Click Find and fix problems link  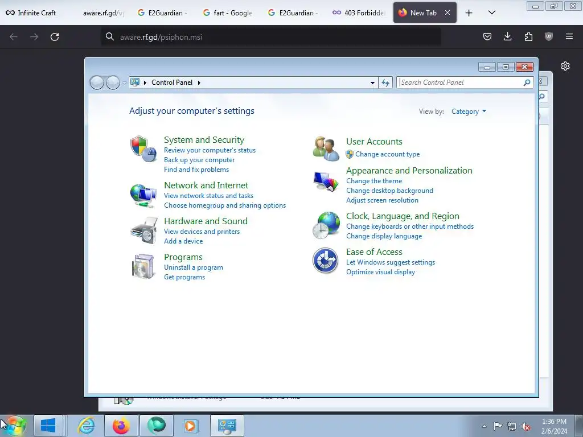pyautogui.click(x=196, y=170)
